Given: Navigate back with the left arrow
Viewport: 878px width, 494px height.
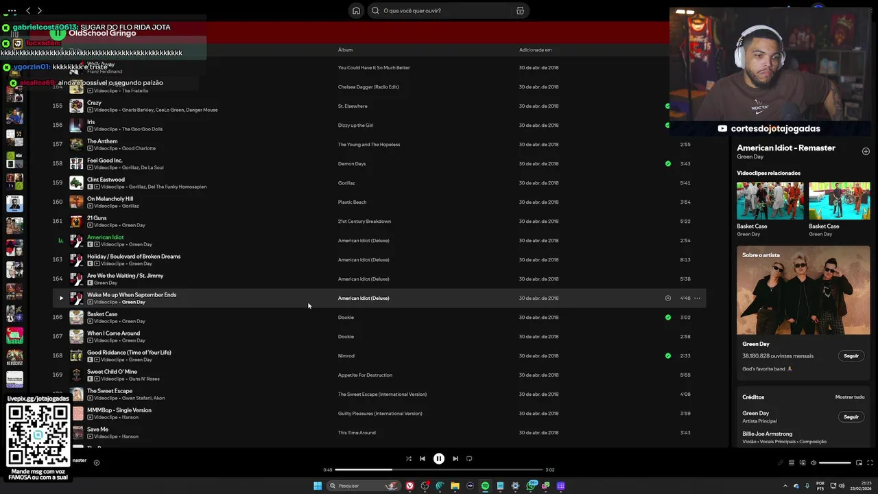Looking at the screenshot, I should pos(28,10).
